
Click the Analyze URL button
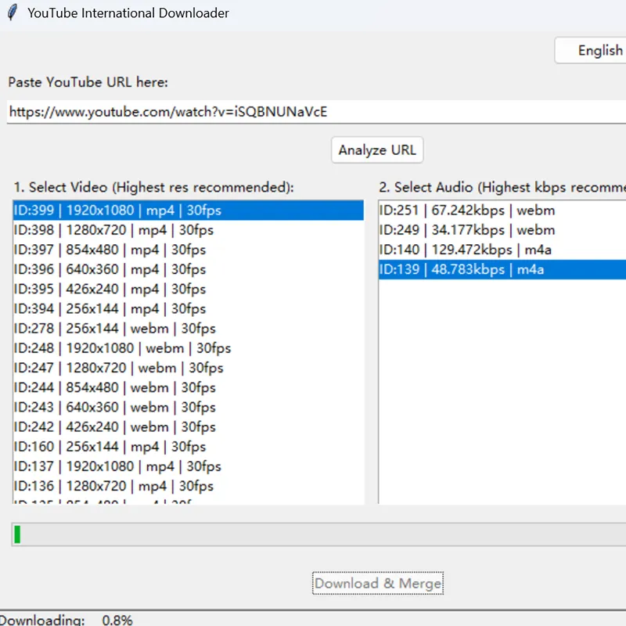coord(377,150)
